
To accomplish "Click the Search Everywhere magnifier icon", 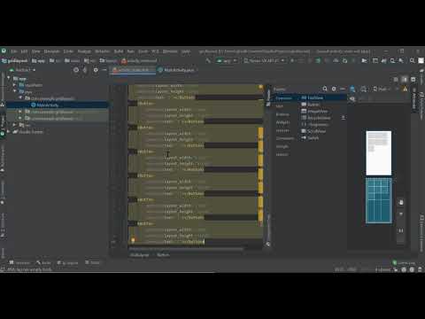I will (412, 61).
